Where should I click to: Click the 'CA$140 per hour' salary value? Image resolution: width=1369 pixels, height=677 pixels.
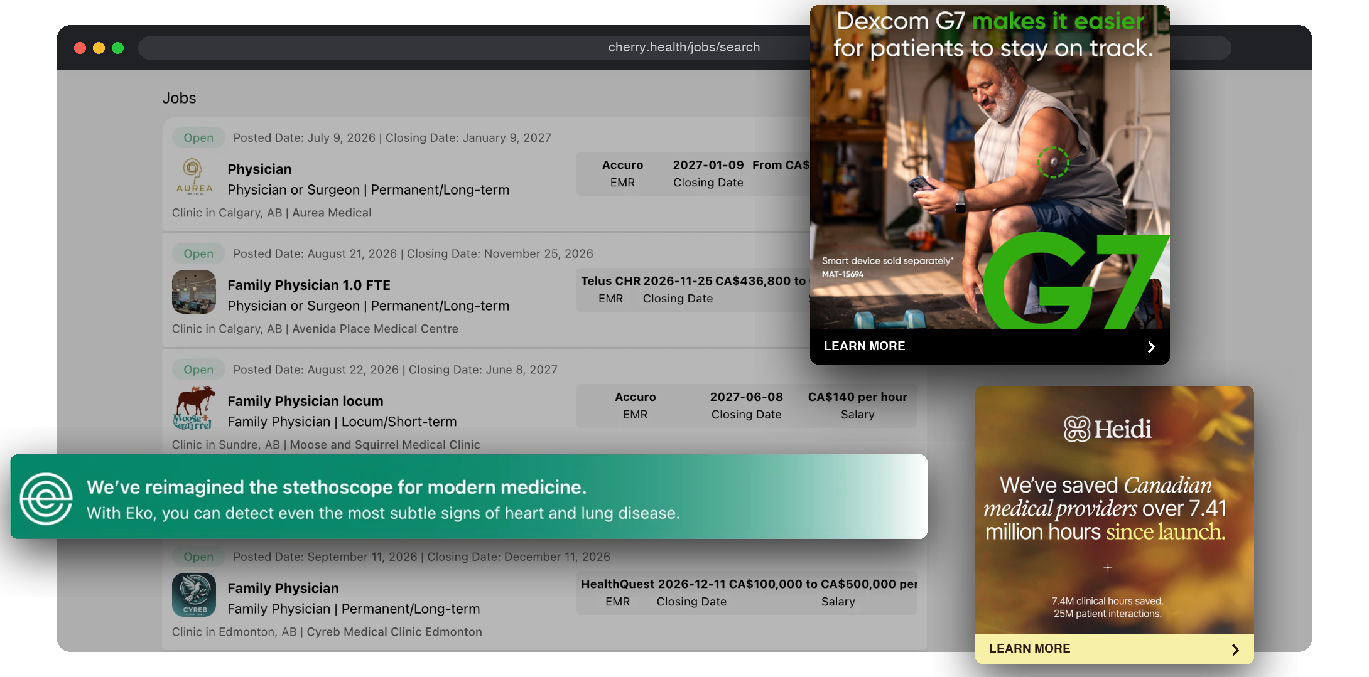click(x=857, y=397)
